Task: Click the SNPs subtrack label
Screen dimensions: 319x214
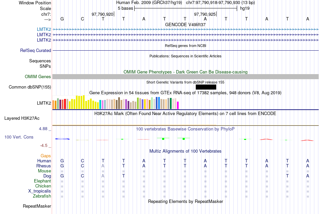Action: pos(45,66)
